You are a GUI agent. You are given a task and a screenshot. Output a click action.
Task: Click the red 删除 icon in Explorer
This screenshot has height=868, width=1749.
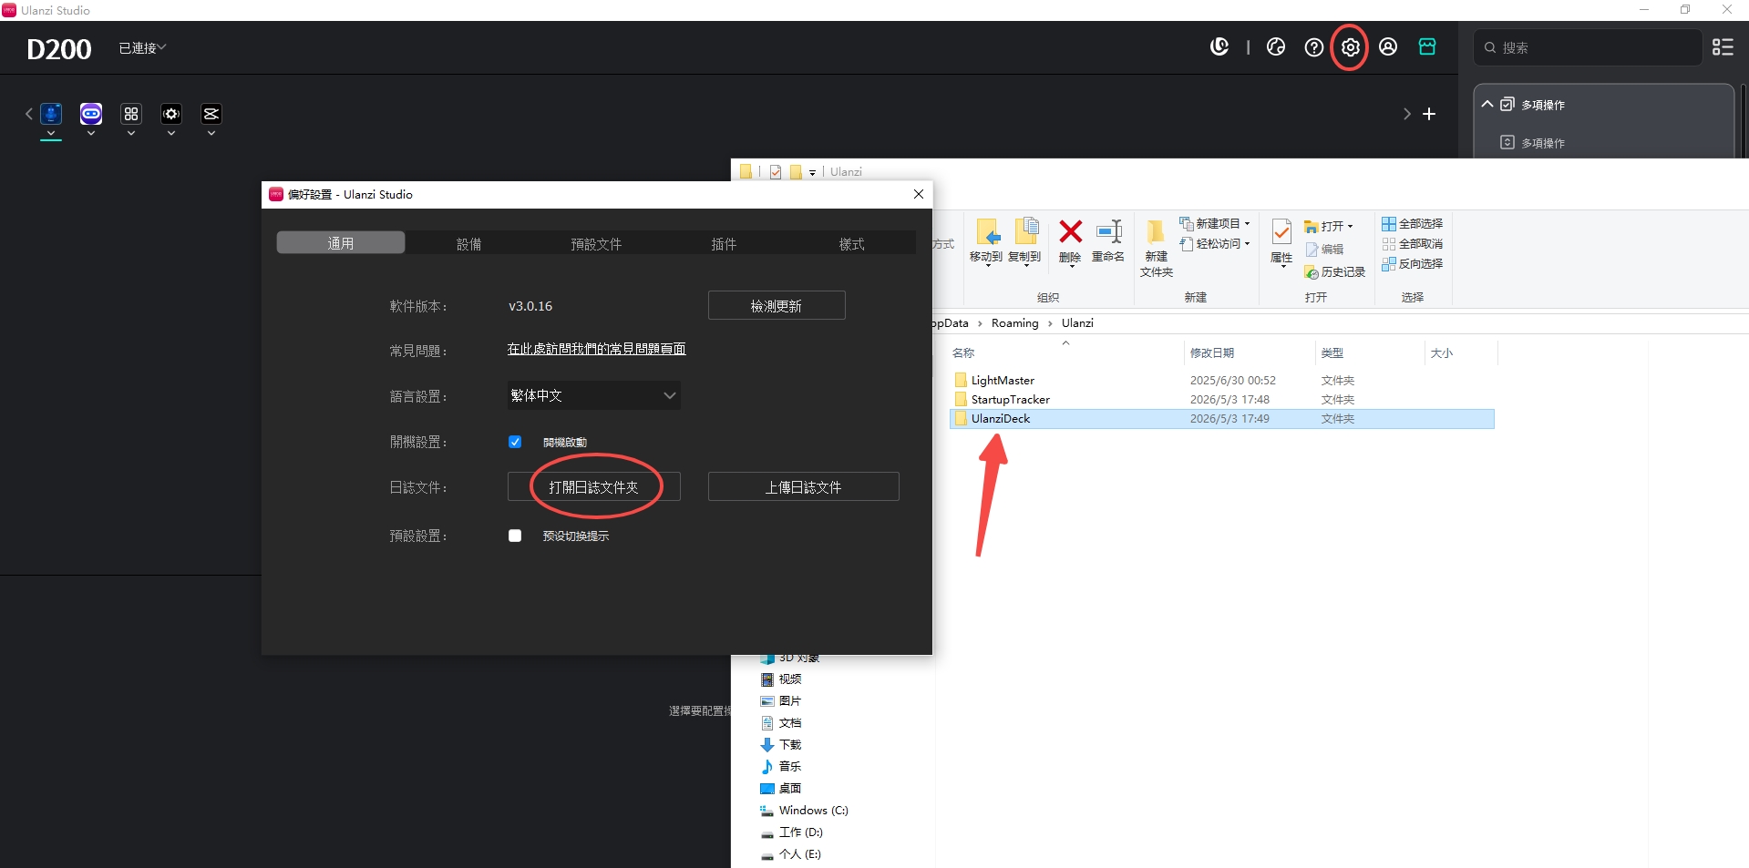1070,241
